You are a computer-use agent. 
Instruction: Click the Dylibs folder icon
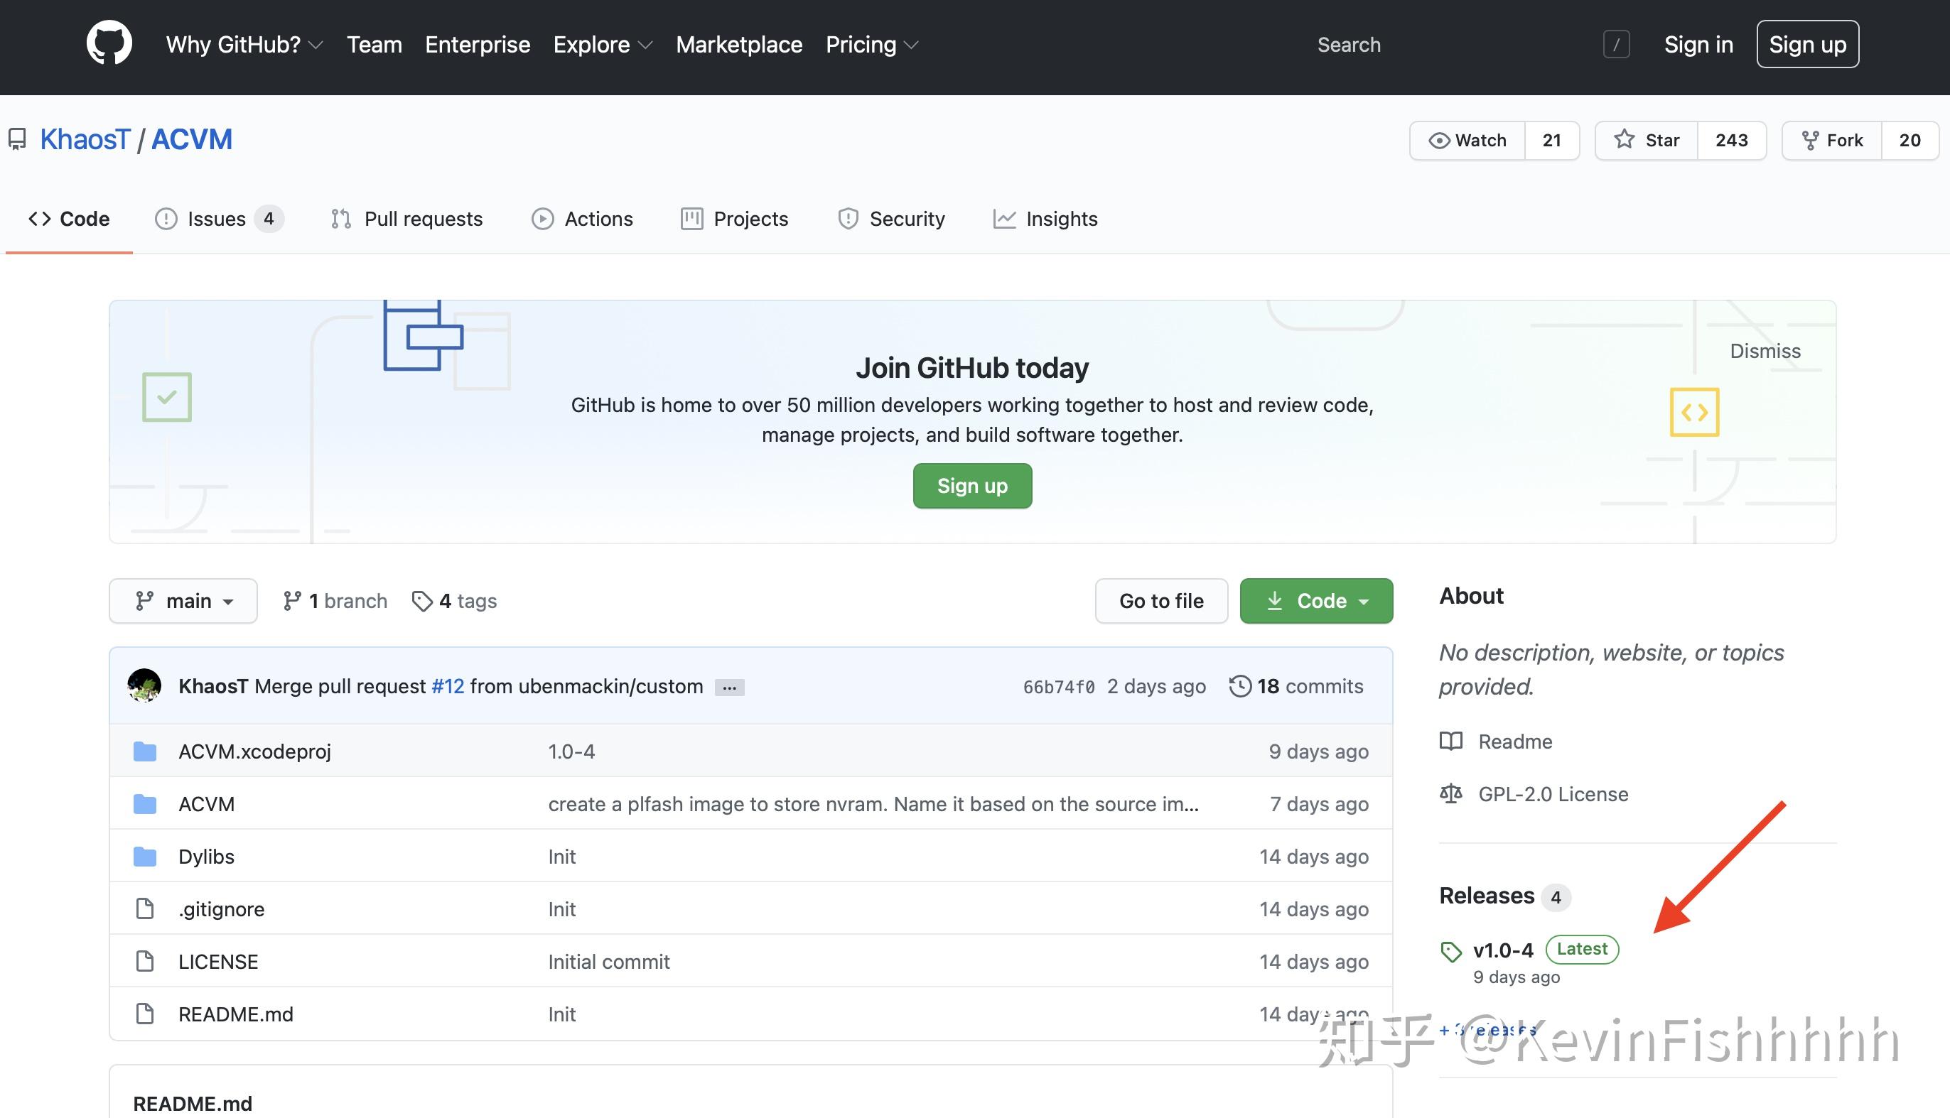144,856
